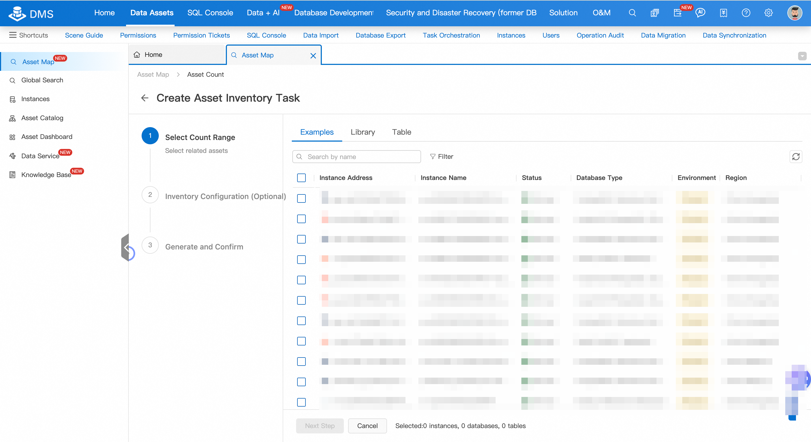Open the settings gear icon
The height and width of the screenshot is (442, 811).
pyautogui.click(x=769, y=13)
